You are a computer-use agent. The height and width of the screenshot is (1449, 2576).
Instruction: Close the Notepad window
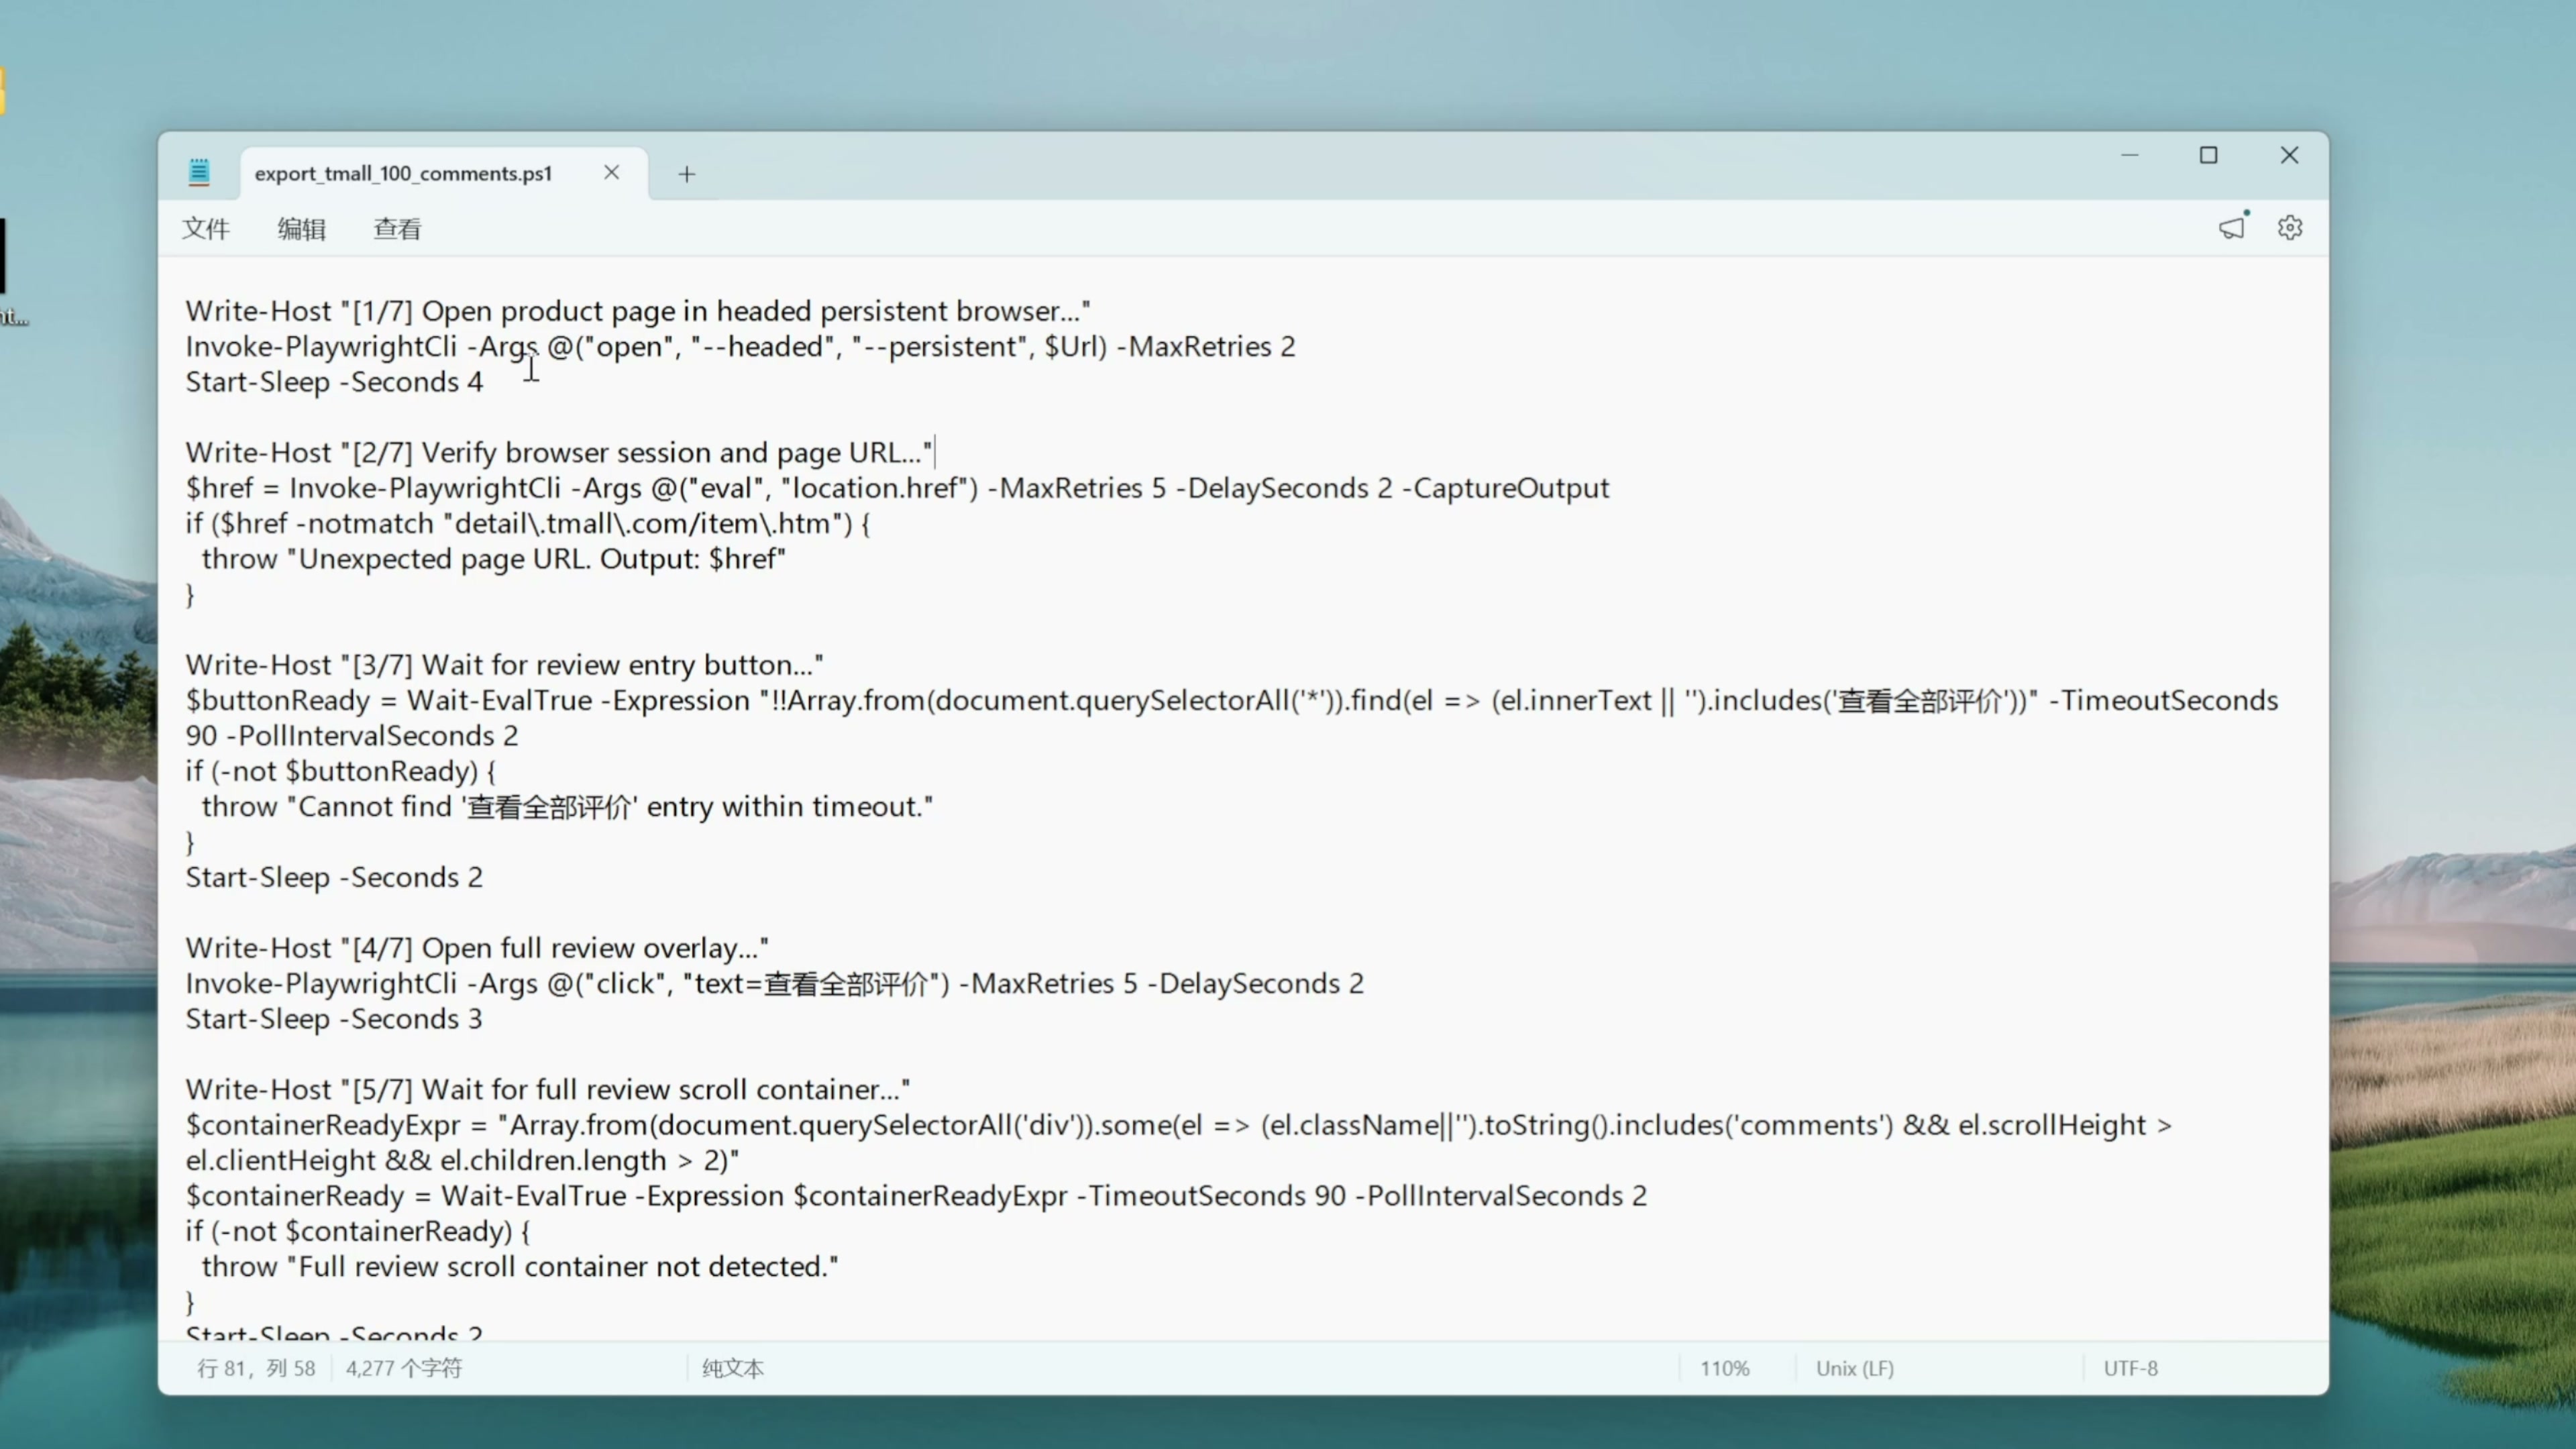tap(2289, 155)
